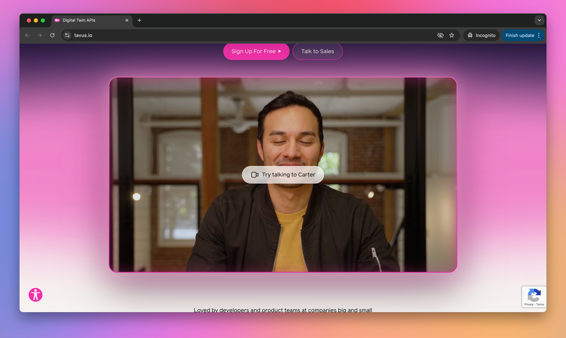This screenshot has height=338, width=566.
Task: Click Try talking to Carter button
Action: [x=283, y=174]
